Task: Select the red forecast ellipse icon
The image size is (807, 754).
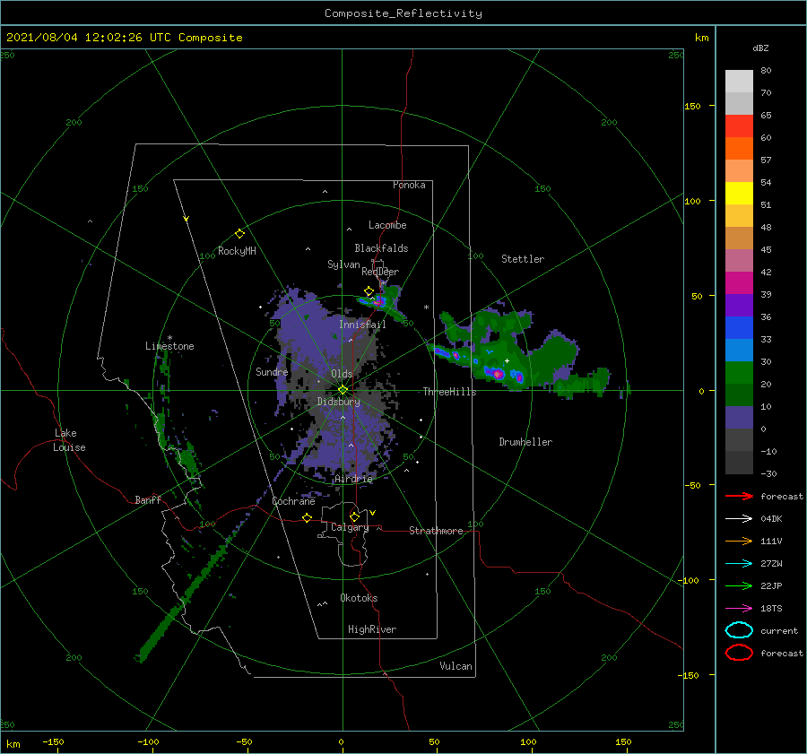Action: (739, 653)
